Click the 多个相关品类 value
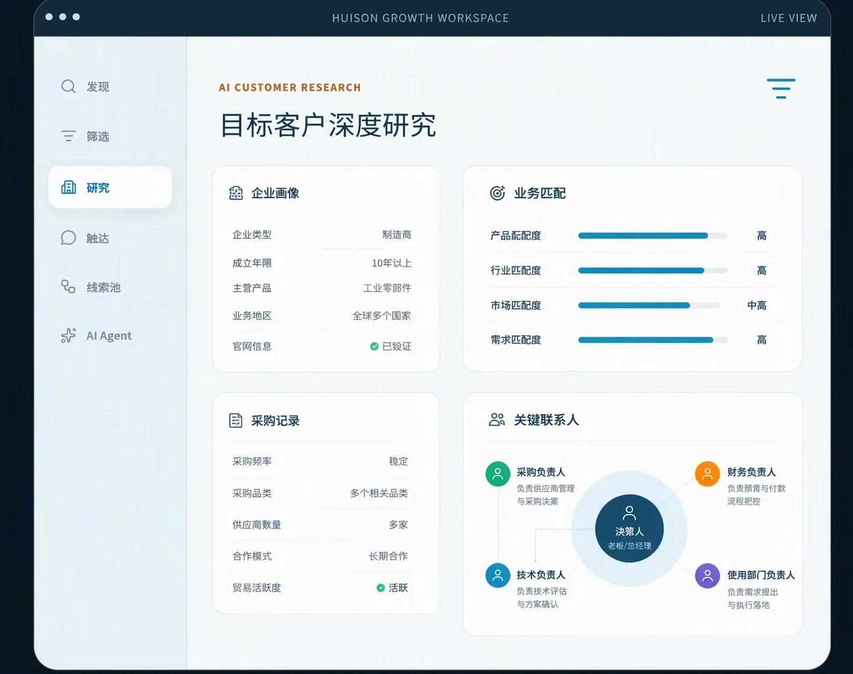853x674 pixels. coord(379,493)
